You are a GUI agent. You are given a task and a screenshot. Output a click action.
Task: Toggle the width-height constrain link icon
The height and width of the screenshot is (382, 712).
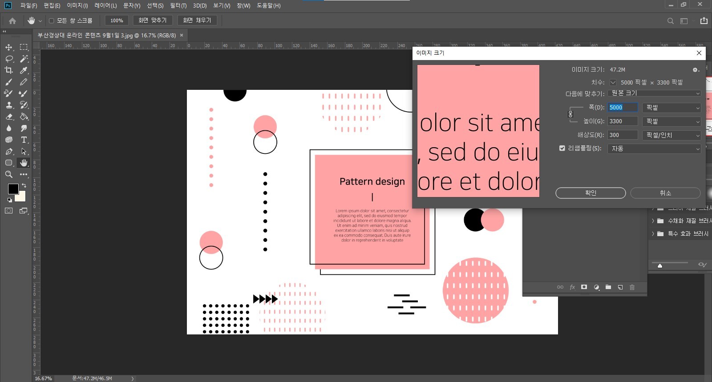pos(570,114)
